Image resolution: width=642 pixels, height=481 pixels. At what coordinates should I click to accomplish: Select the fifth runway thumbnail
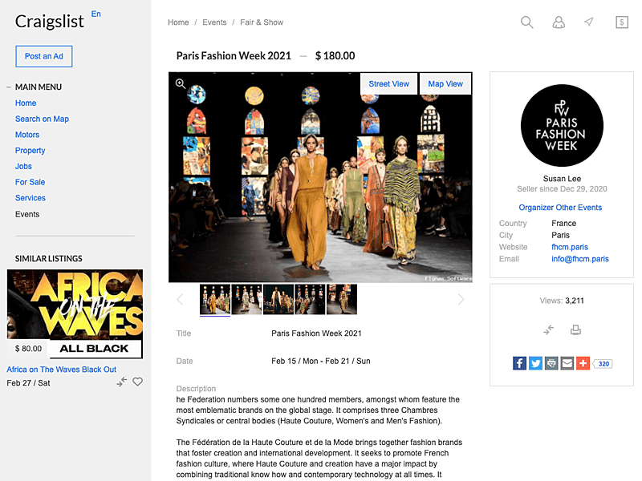click(x=342, y=299)
